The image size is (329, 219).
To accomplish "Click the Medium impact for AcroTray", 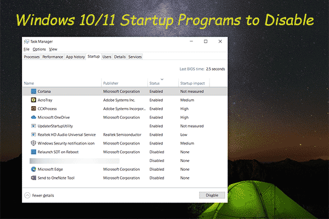I will [x=187, y=100].
